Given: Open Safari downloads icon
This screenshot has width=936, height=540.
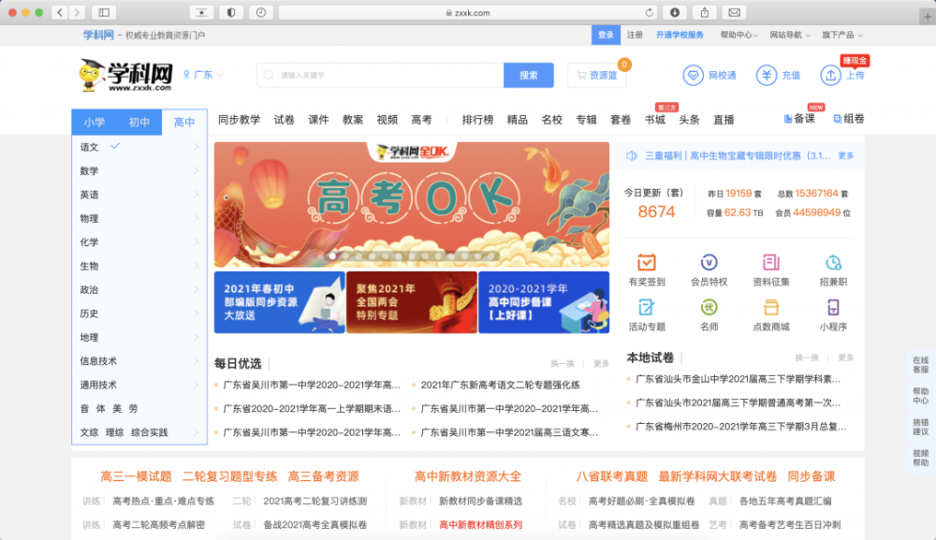Looking at the screenshot, I should pos(675,12).
